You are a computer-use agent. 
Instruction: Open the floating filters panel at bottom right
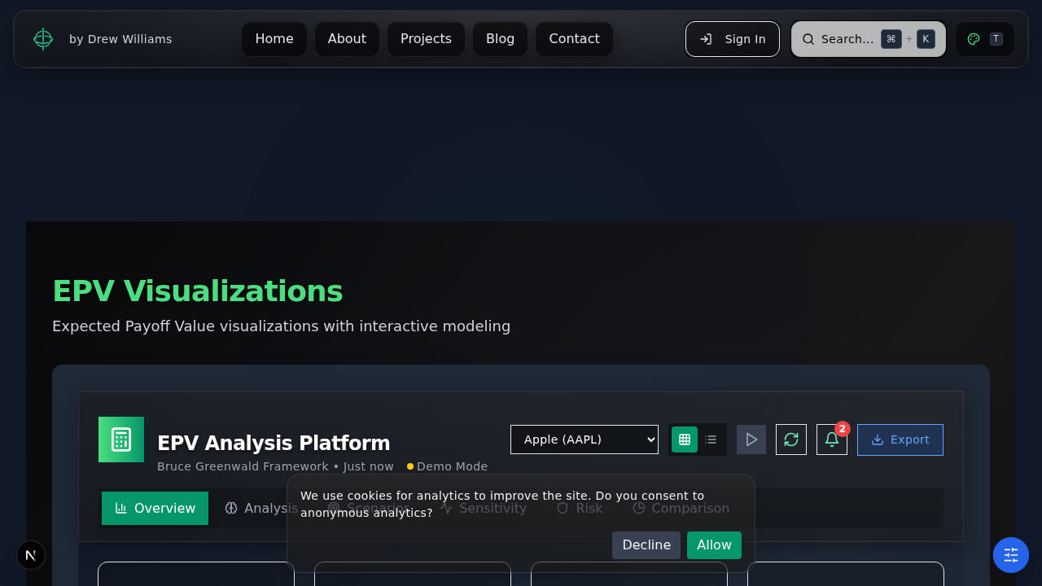tap(1010, 554)
